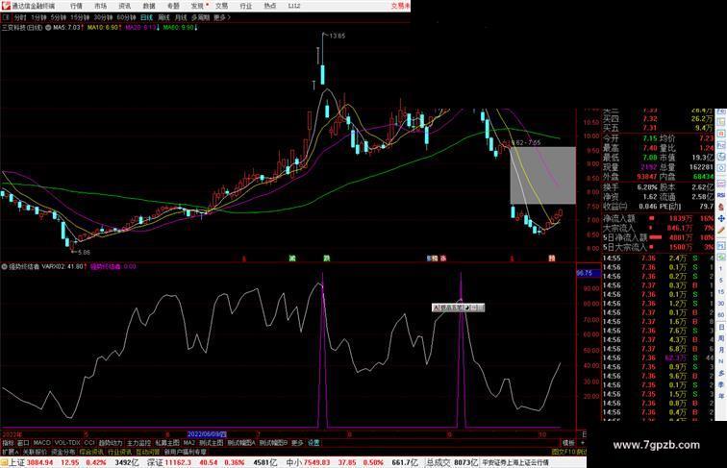The image size is (727, 468).
Task: Open 行业资讯 tab
Action: point(119,452)
